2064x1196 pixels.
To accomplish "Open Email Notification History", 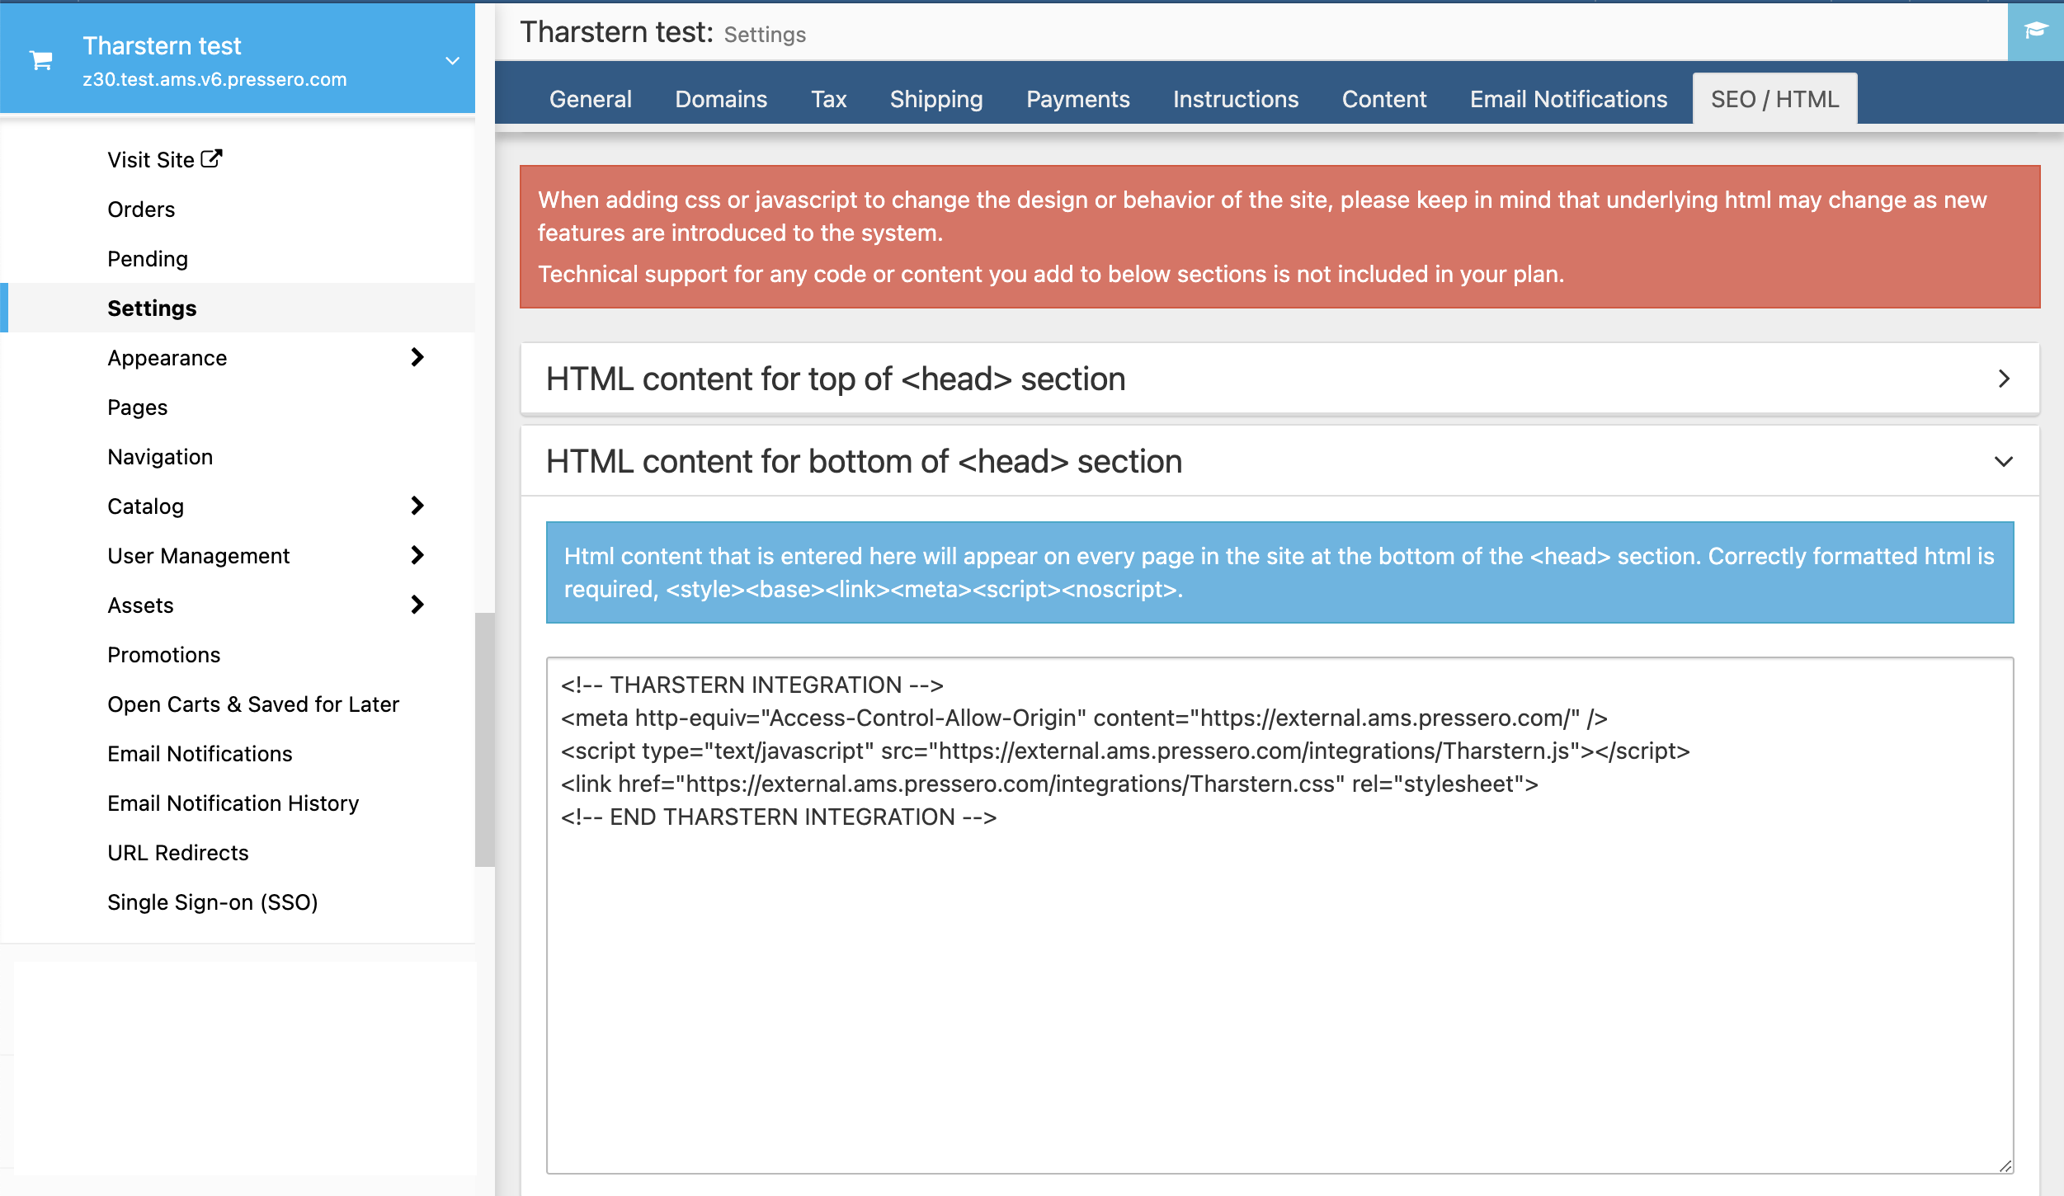I will [233, 803].
